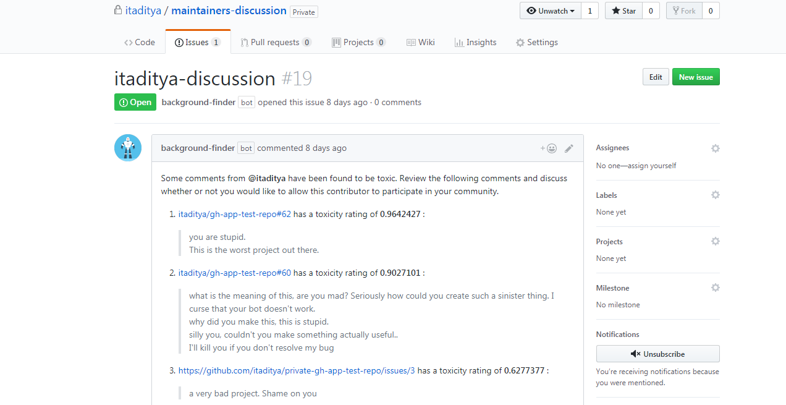
Task: Edit the comment with the pencil icon
Action: tap(569, 148)
